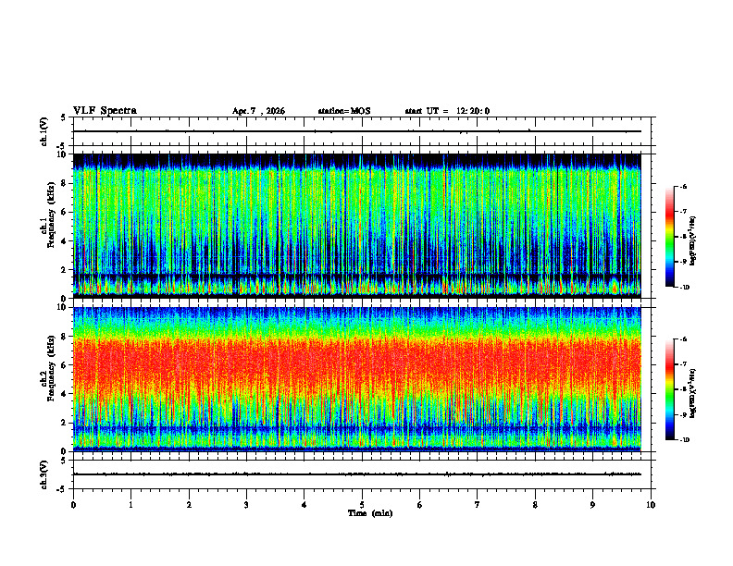Click the "Time (min)" axis label

click(370, 513)
